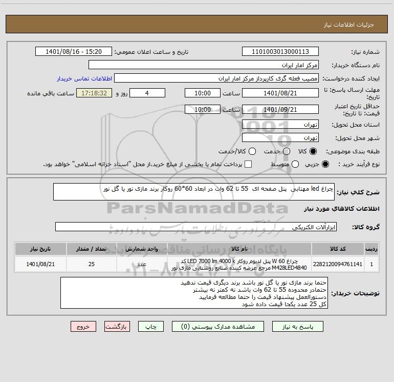Select the کالا radio button
The height and width of the screenshot is (382, 394).
(x=313, y=151)
